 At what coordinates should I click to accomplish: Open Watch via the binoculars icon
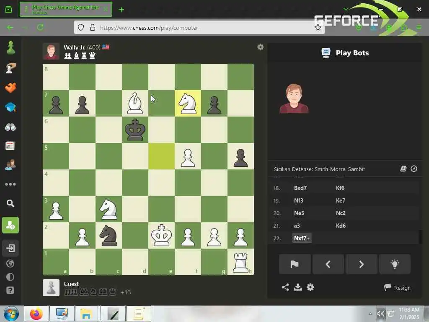click(x=10, y=127)
